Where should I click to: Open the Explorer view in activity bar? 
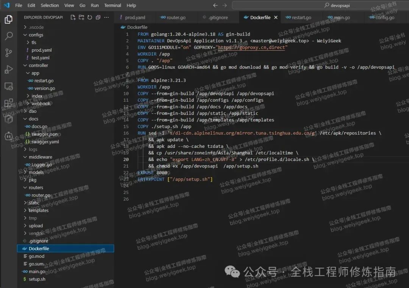point(8,19)
